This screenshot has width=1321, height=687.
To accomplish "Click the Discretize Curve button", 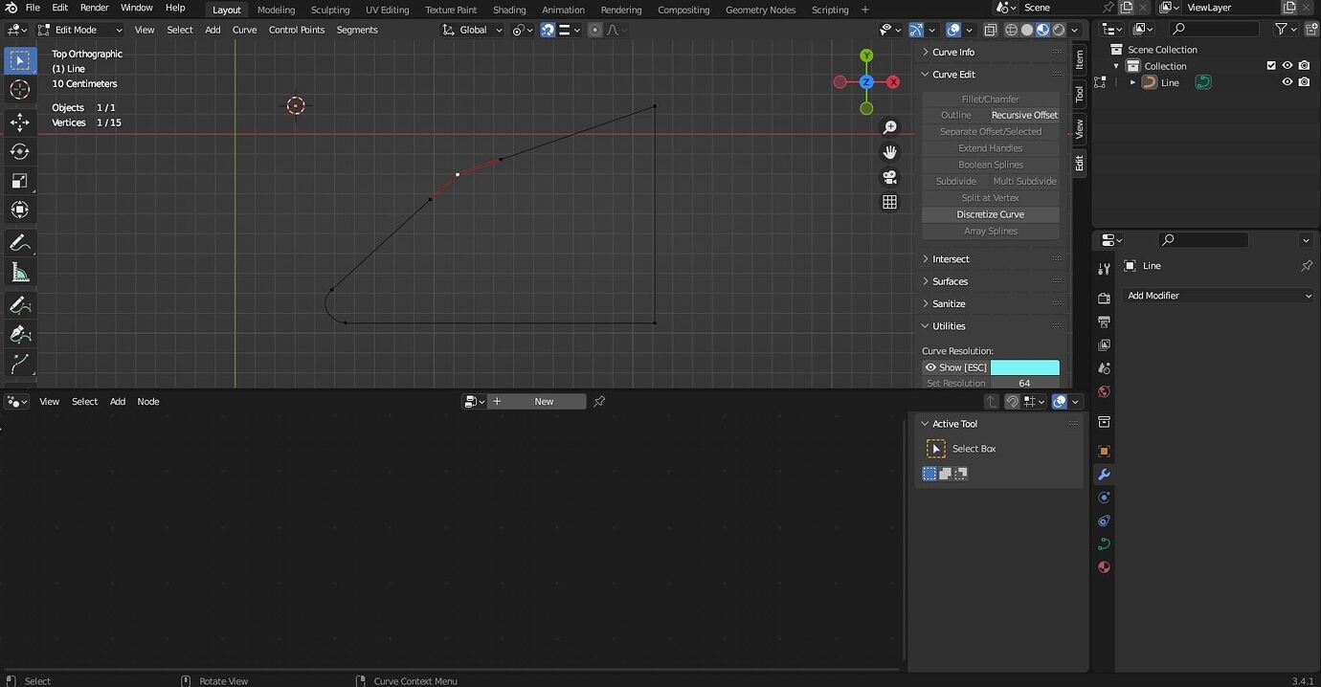I will (x=991, y=214).
